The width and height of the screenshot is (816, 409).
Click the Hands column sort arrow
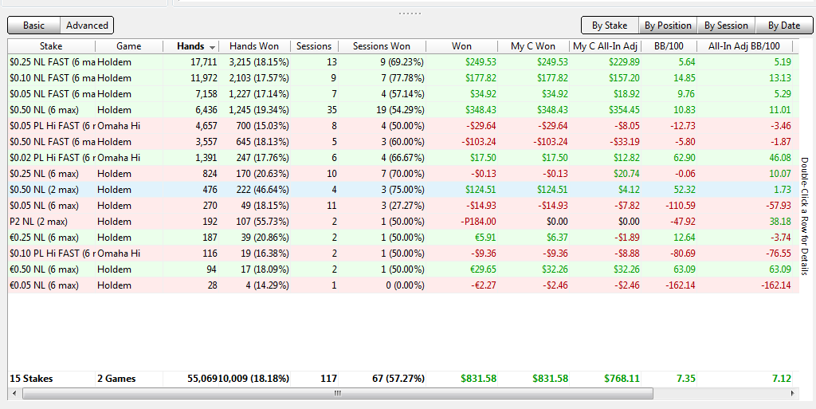pos(213,47)
